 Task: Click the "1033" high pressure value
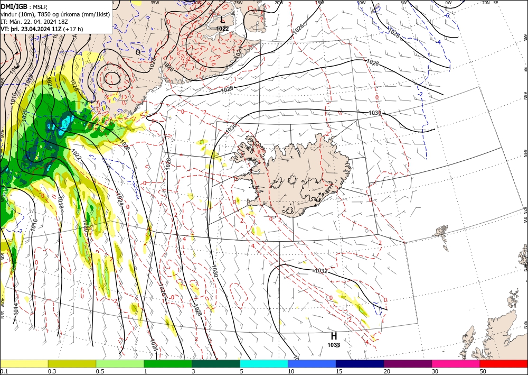point(334,345)
